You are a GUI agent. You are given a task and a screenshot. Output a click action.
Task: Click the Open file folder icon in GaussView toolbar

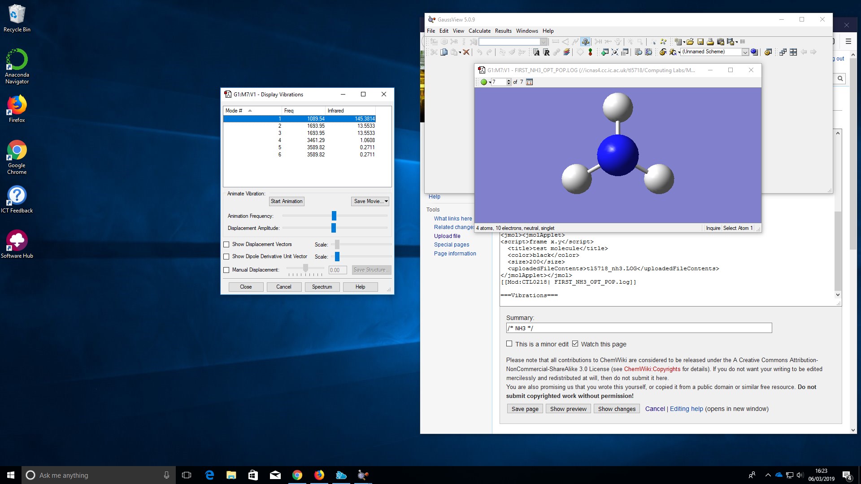pos(690,42)
